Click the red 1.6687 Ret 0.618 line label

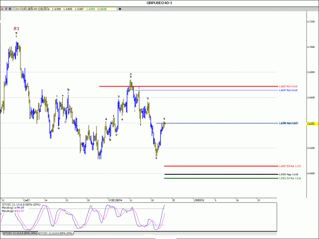tap(288, 86)
